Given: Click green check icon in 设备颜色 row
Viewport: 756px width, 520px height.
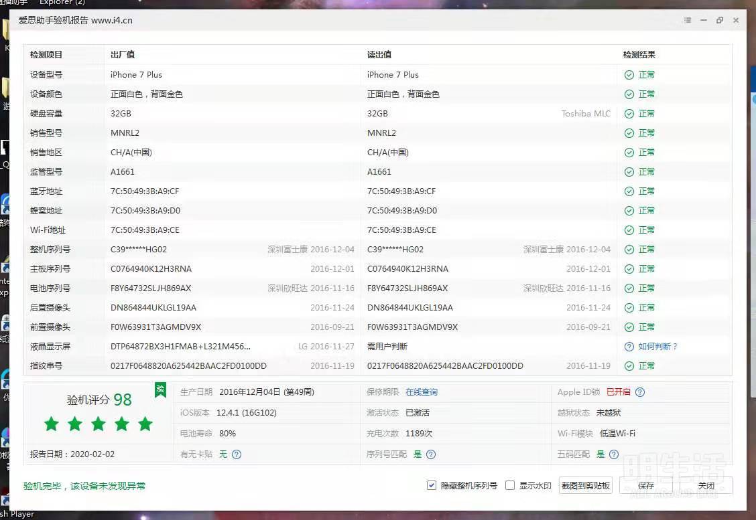Looking at the screenshot, I should tap(629, 94).
